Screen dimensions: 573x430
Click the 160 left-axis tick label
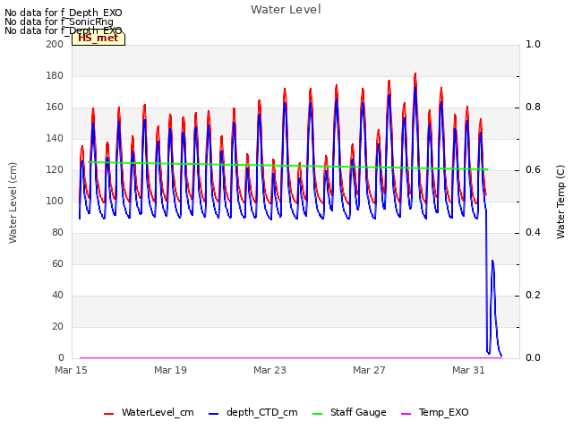55,107
